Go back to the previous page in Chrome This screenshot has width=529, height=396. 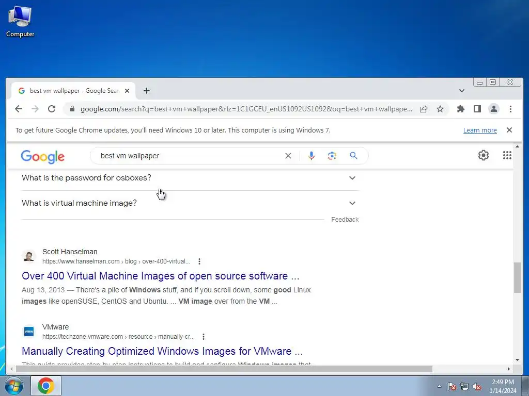[x=19, y=109]
